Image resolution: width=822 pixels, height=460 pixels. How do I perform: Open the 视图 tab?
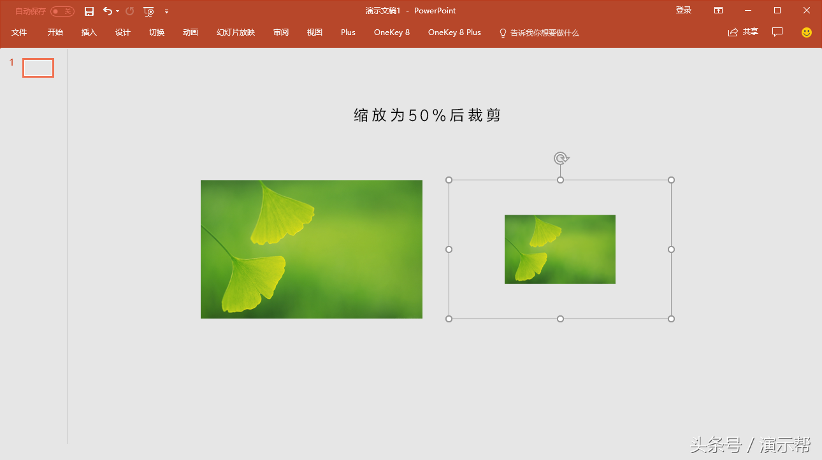pos(315,32)
